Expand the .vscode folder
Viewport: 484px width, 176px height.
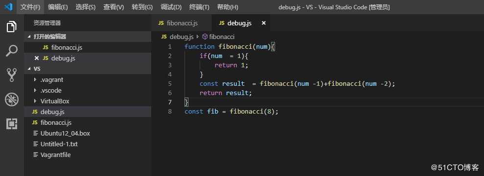[35, 91]
